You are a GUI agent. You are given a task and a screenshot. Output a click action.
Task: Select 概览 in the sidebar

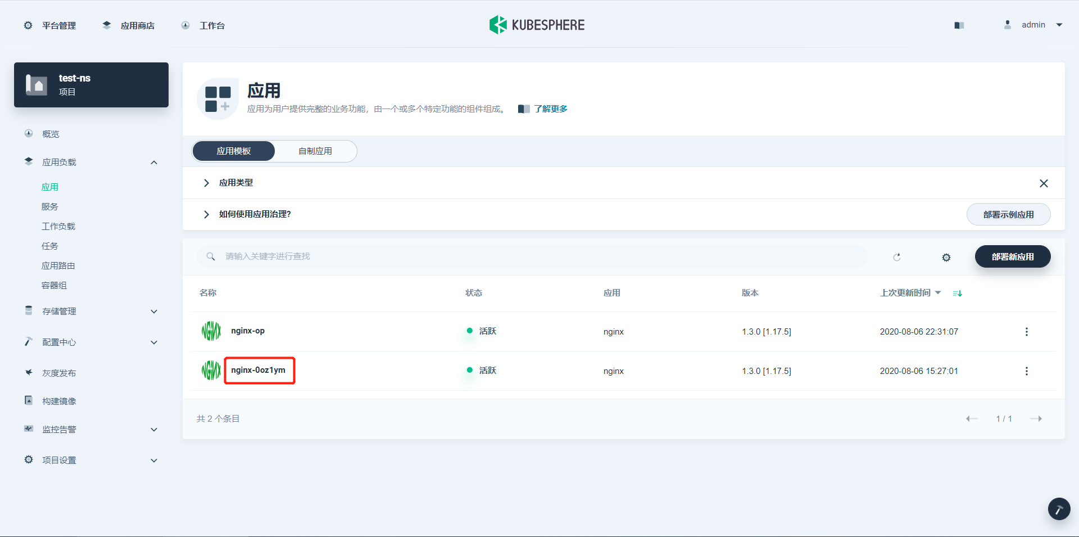click(x=51, y=134)
